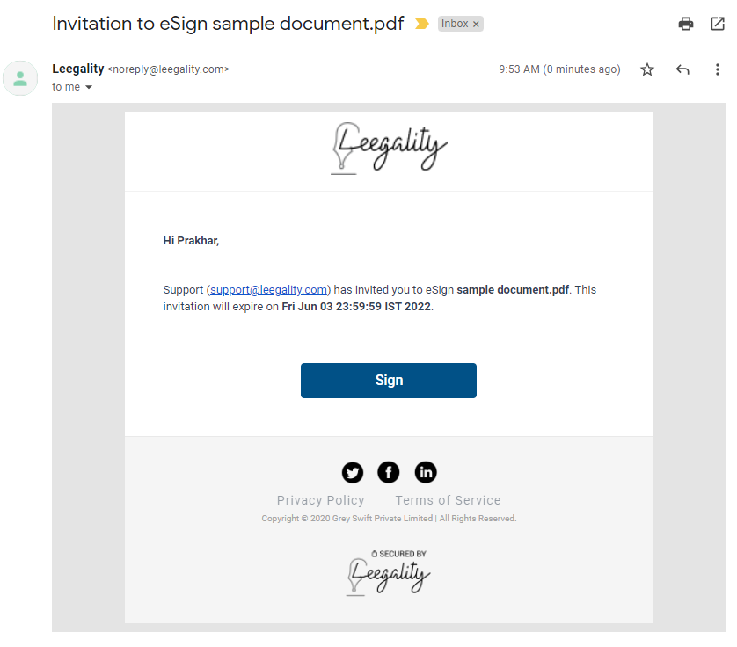Reply using the arrow icon

pos(682,69)
